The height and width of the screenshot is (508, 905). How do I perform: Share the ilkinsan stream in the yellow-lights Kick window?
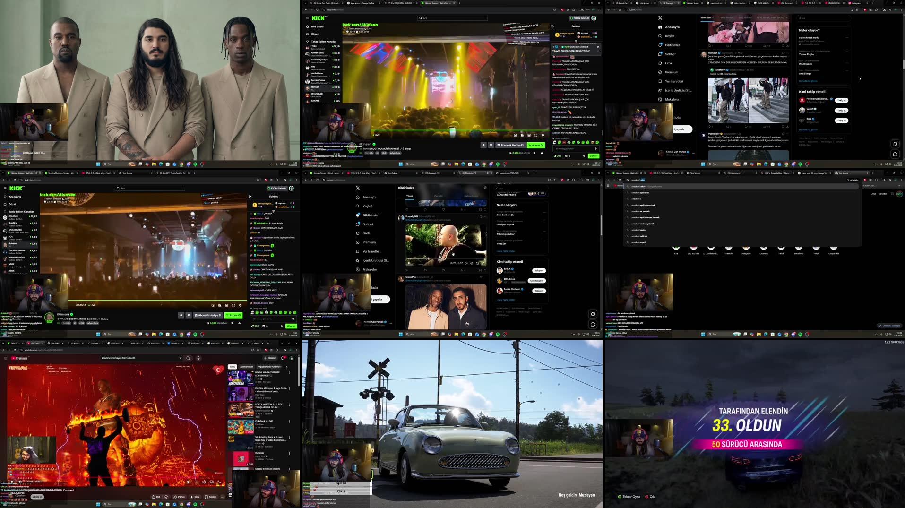pos(534,153)
